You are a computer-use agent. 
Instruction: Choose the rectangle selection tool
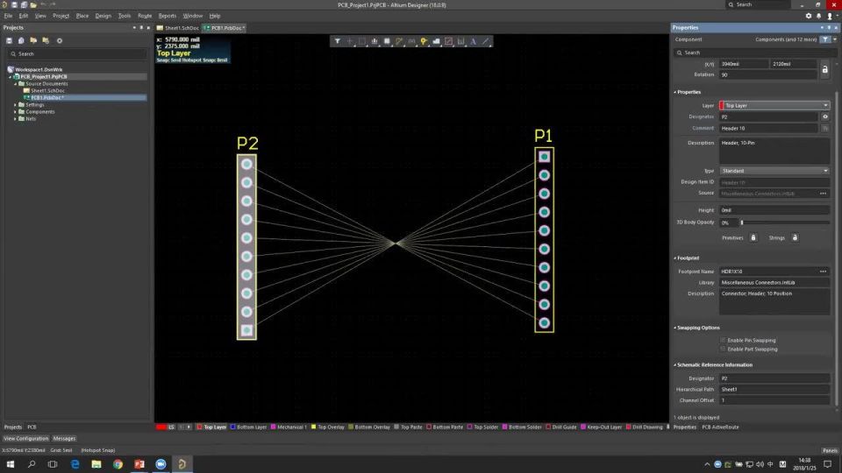[x=362, y=41]
